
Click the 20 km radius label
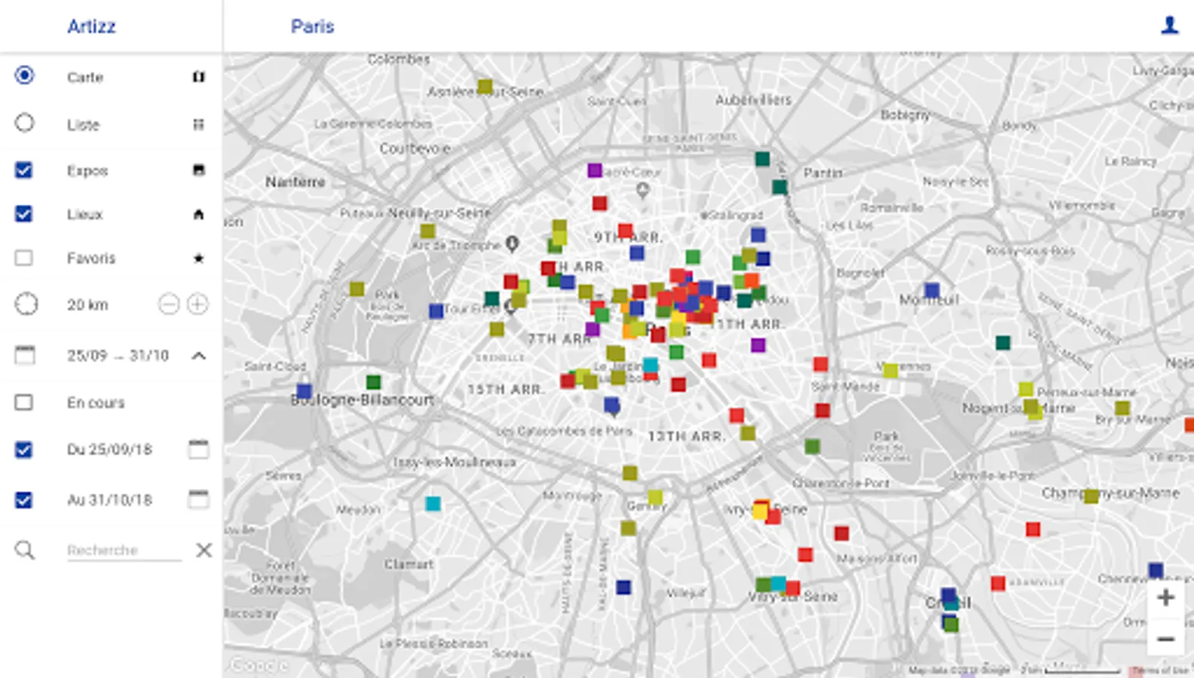click(x=87, y=304)
